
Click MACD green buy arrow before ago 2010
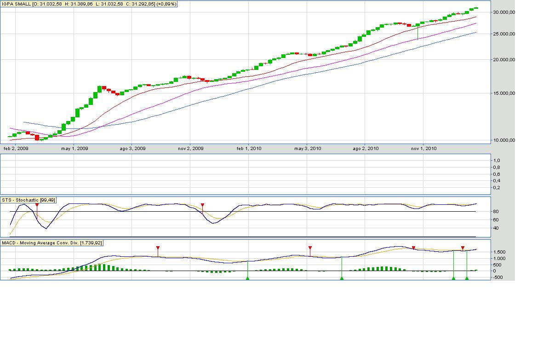click(342, 278)
